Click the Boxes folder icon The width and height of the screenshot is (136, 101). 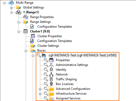click(33, 50)
